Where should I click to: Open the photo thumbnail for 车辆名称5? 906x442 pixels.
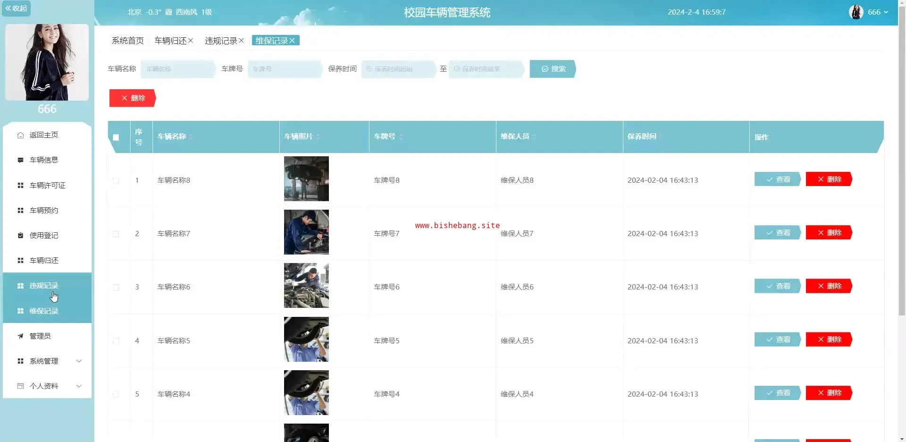[306, 340]
